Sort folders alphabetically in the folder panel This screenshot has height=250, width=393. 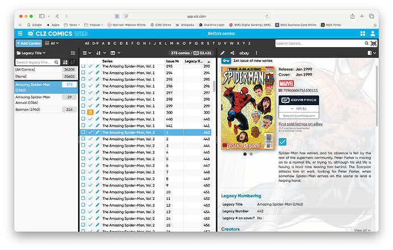[x=65, y=62]
